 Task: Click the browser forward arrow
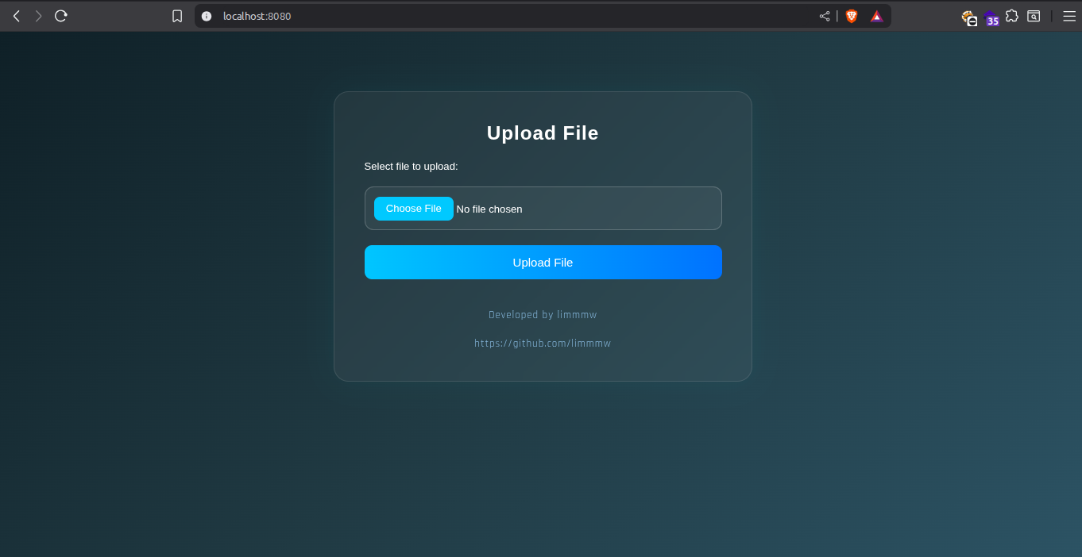38,16
